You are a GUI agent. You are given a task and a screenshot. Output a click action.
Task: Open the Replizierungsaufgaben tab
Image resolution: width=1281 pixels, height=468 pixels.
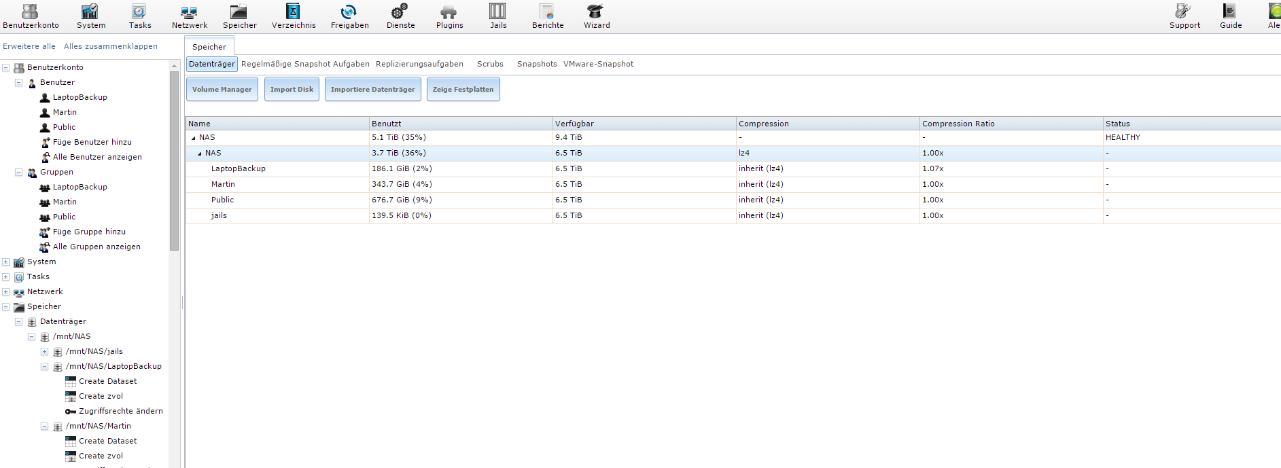[419, 64]
